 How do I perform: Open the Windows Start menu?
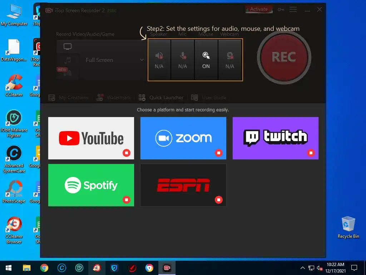[x=9, y=268]
